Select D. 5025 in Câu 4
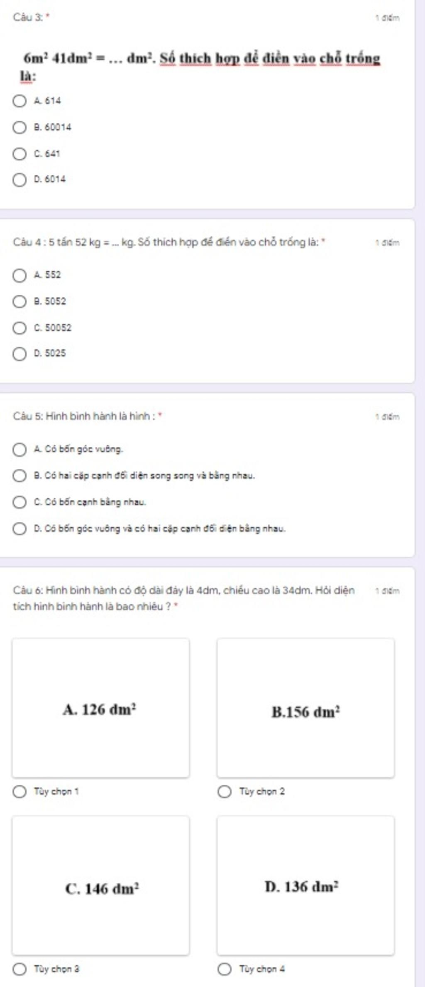425x987 pixels. [x=19, y=354]
